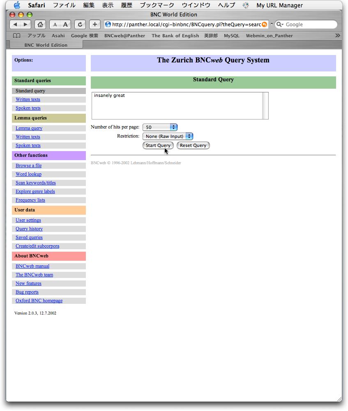The width and height of the screenshot is (348, 411).
Task: Open the 編集 menu
Action: pos(89,5)
